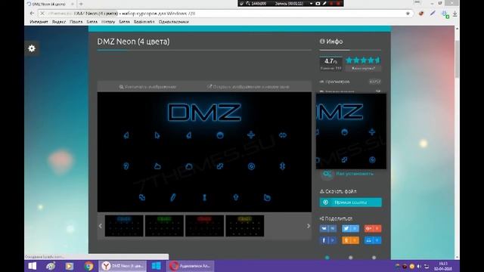The width and height of the screenshot is (484, 272).
Task: Switch to the Opera taskbar window
Action: (191, 266)
